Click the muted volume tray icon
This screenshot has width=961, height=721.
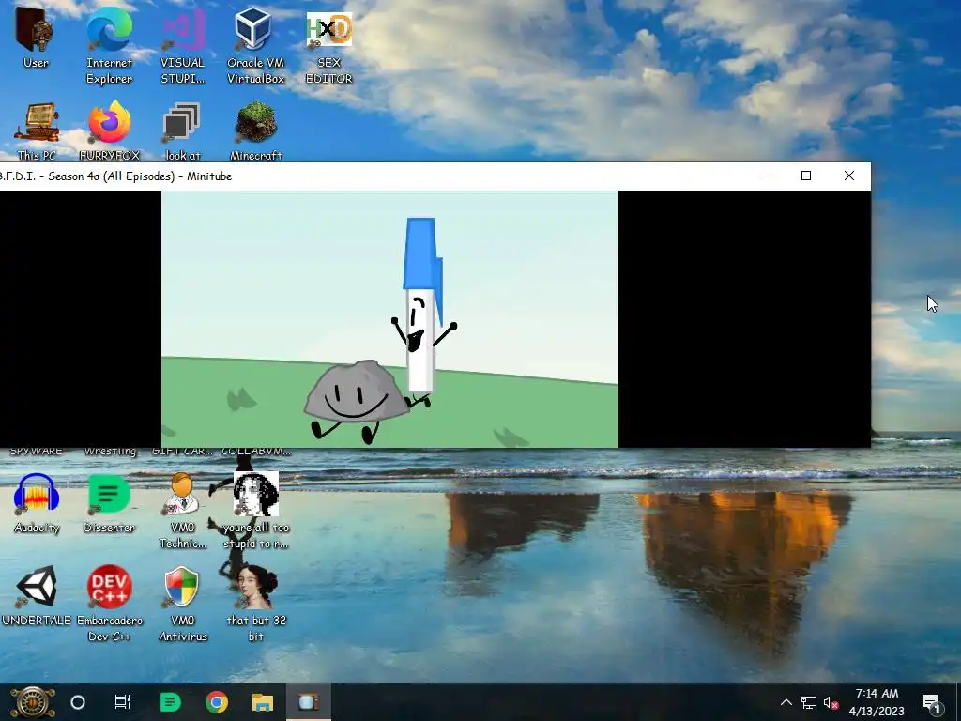tap(831, 702)
